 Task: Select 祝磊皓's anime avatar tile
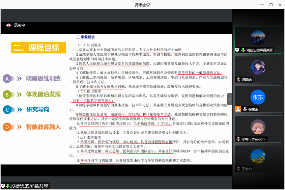(258, 68)
